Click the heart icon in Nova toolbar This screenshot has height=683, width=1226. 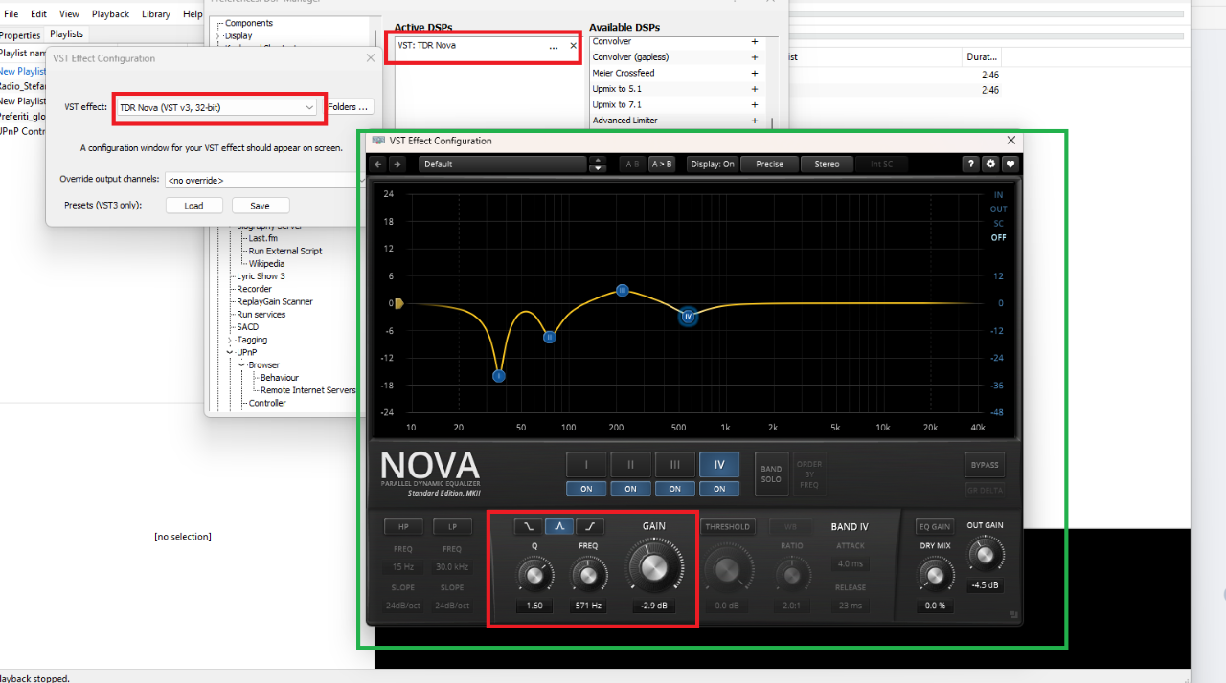(1010, 164)
